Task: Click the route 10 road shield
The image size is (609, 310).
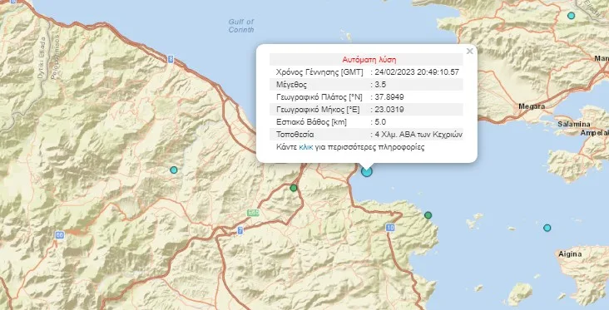Action: click(390, 228)
